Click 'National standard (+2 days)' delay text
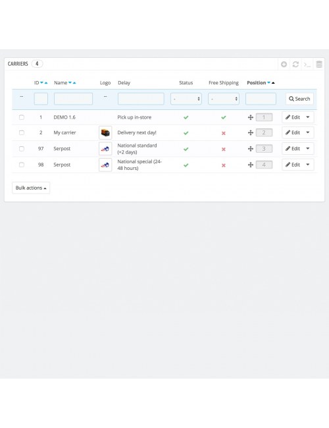329x428 pixels. pyautogui.click(x=138, y=149)
